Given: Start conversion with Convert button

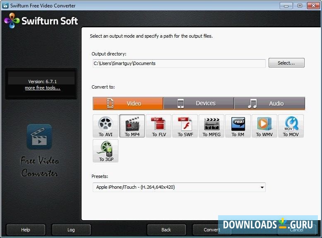Looking at the screenshot, I should click(x=212, y=230).
